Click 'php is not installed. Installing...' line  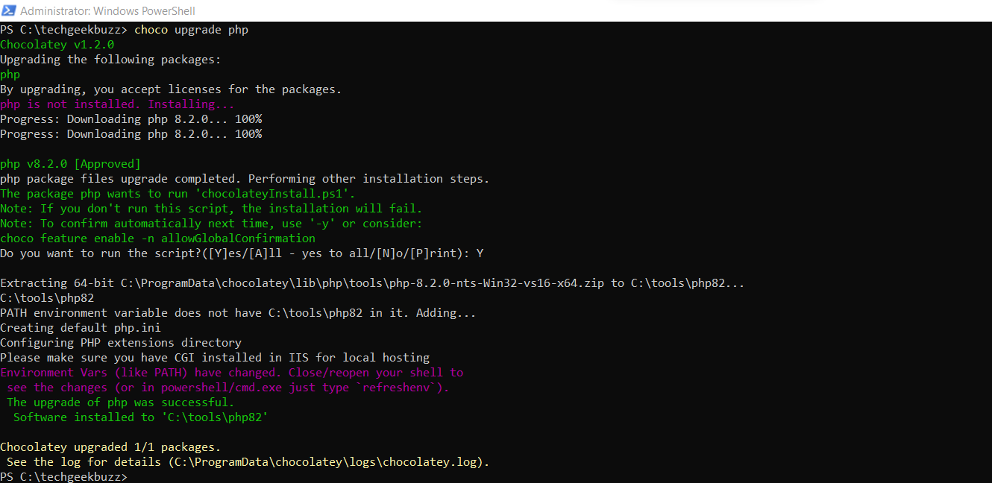[117, 104]
